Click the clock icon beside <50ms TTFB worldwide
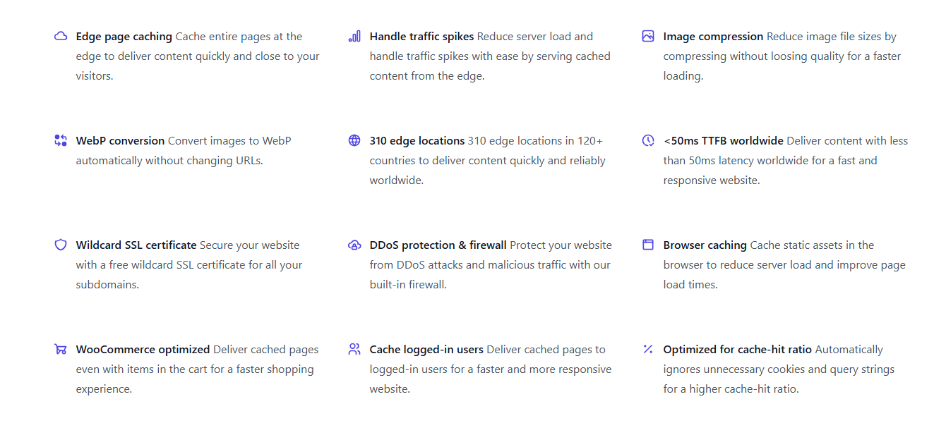946x435 pixels. (648, 140)
